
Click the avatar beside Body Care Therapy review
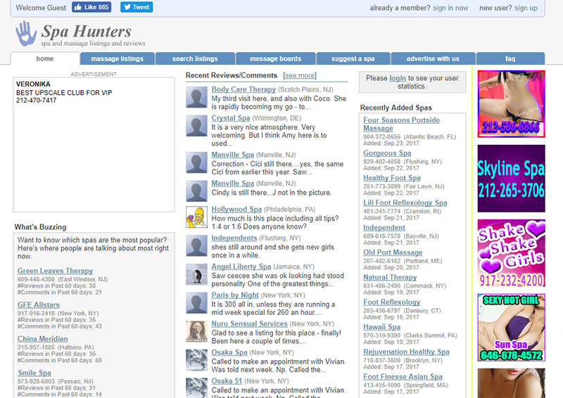[x=196, y=97]
